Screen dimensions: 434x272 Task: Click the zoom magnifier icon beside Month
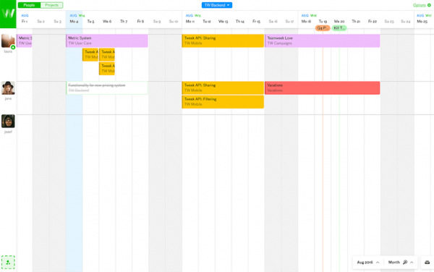coord(405,262)
